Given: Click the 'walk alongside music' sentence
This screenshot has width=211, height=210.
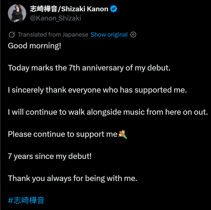Looking at the screenshot, I should (108, 112).
